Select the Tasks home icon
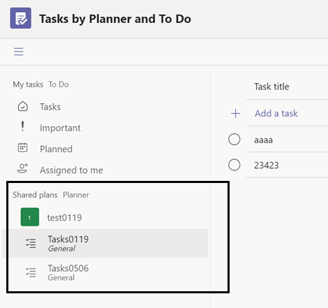328x308 pixels. pyautogui.click(x=23, y=106)
